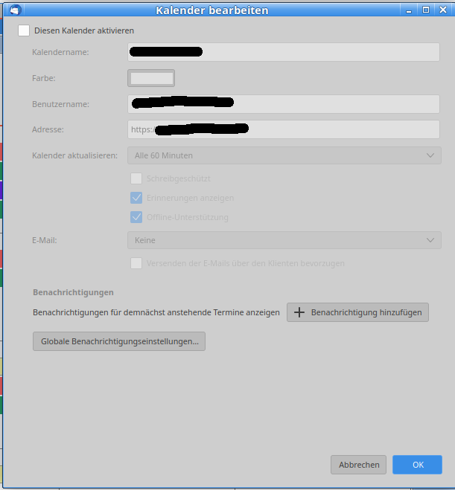
Task: Confirm with the OK button
Action: (x=418, y=465)
